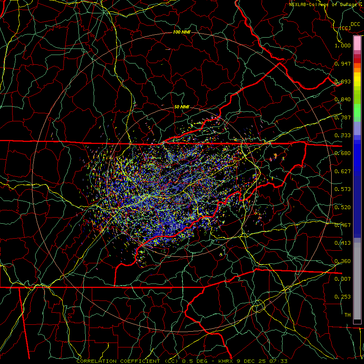Click the 50 NMI range ring label

click(182, 107)
